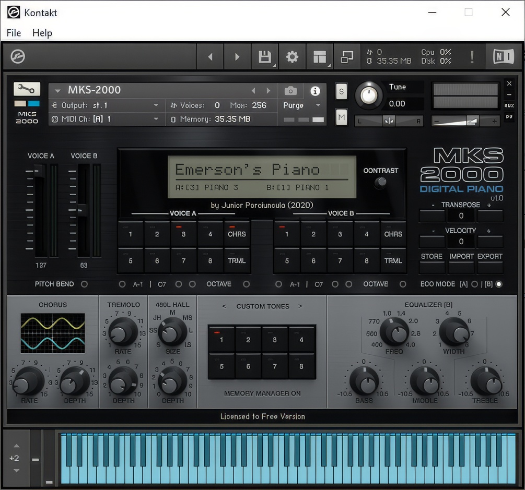Click the Max voices value 256
Viewport: 525px width, 490px height.
[x=259, y=105]
